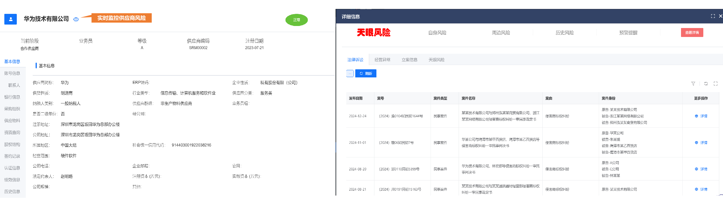Open the 绩效信息 sidebar tab

click(x=12, y=180)
